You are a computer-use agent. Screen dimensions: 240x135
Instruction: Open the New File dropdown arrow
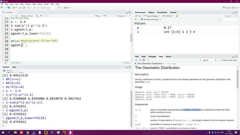pos(5,7)
